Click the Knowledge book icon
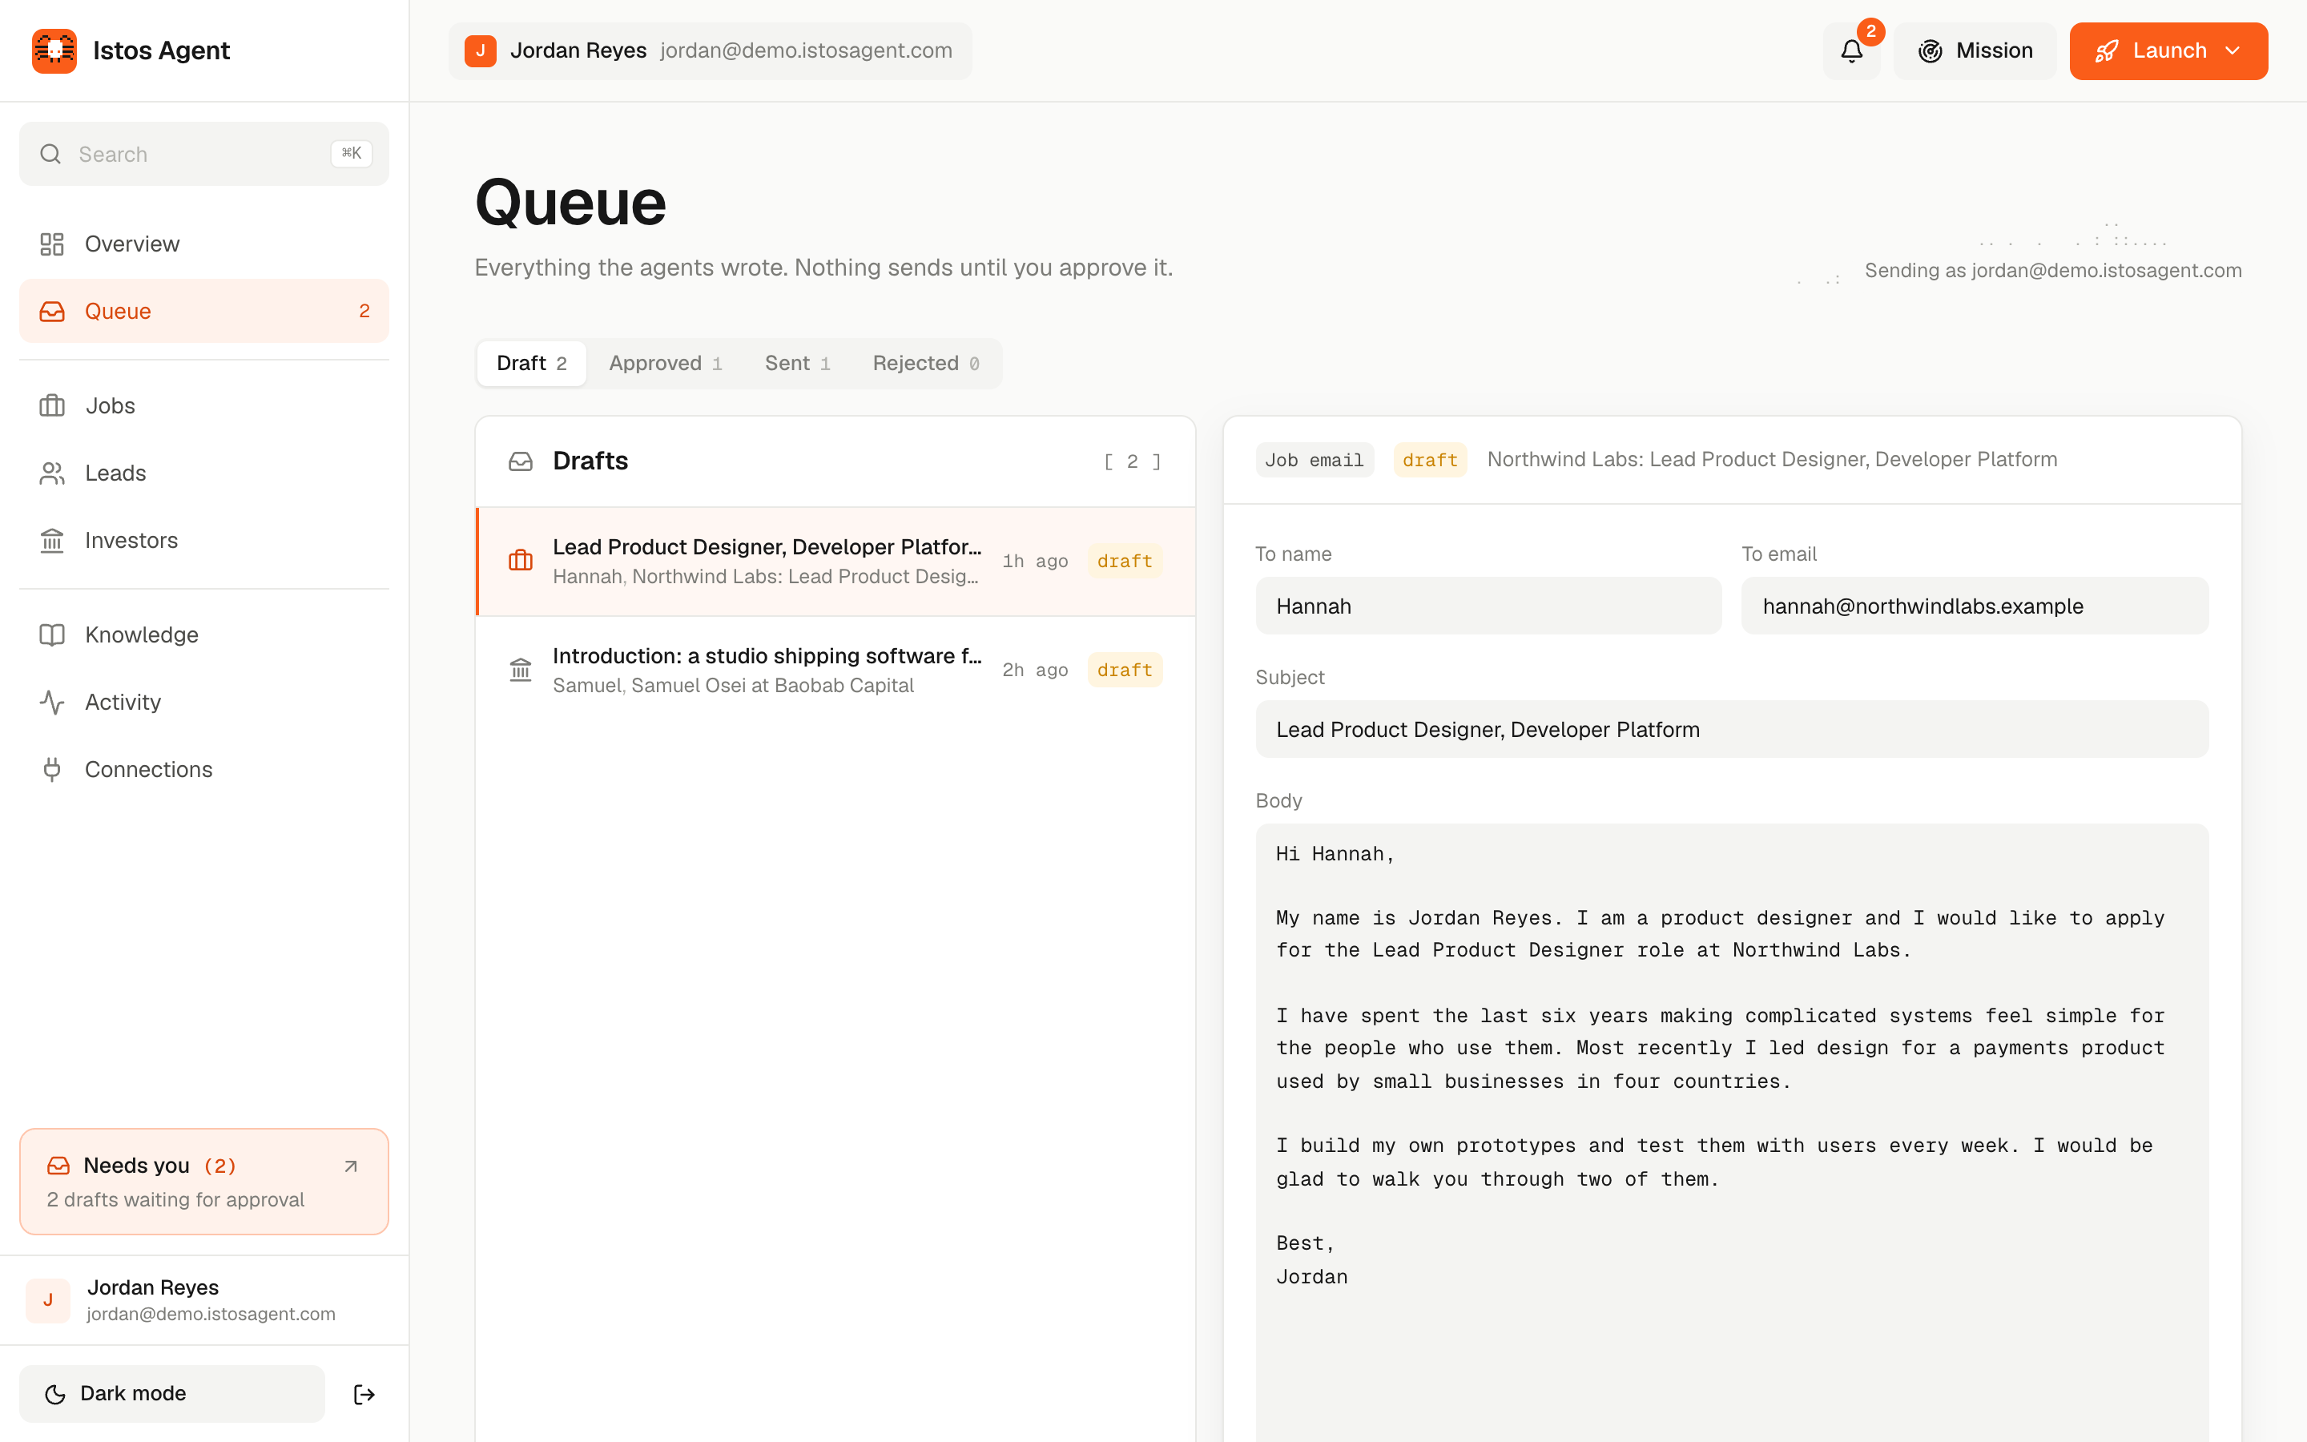2307x1442 pixels. point(51,635)
